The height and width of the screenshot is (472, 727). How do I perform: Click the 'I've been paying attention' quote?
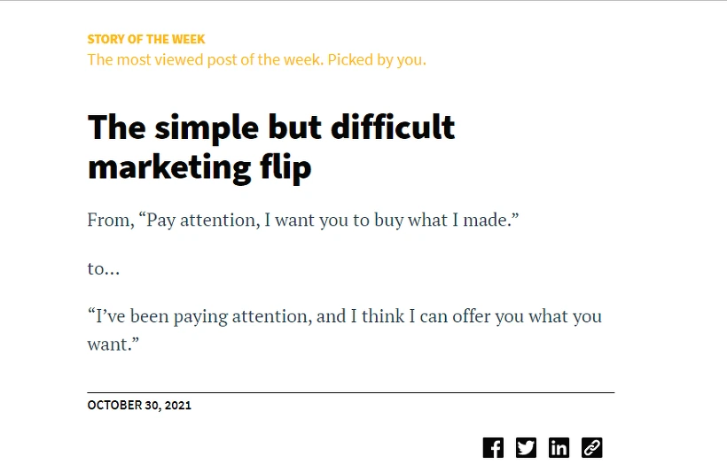[345, 330]
